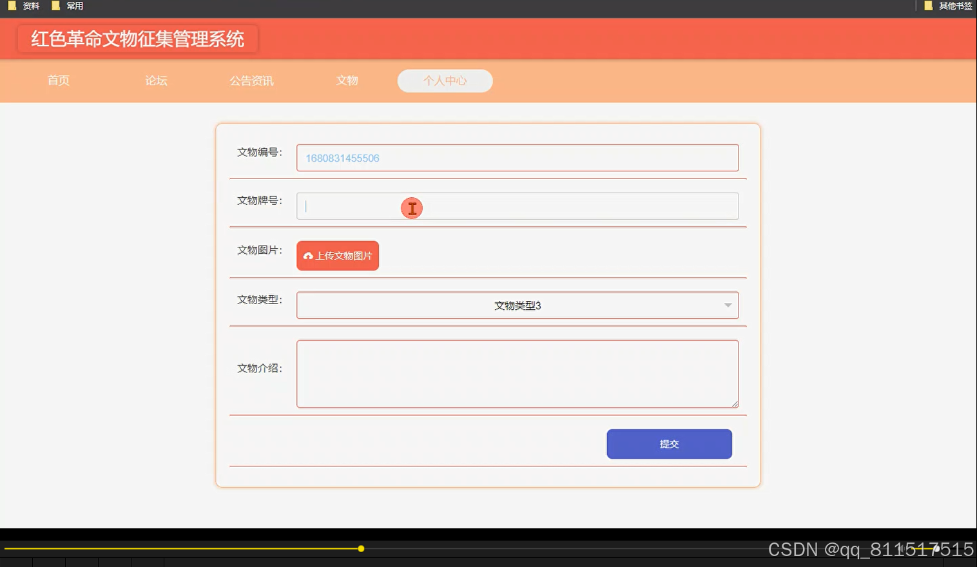
Task: Open the highlighted 个人中心 tab
Action: 444,81
